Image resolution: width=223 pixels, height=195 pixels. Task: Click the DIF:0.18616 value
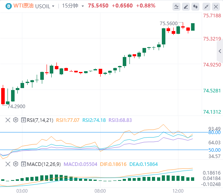(113, 164)
